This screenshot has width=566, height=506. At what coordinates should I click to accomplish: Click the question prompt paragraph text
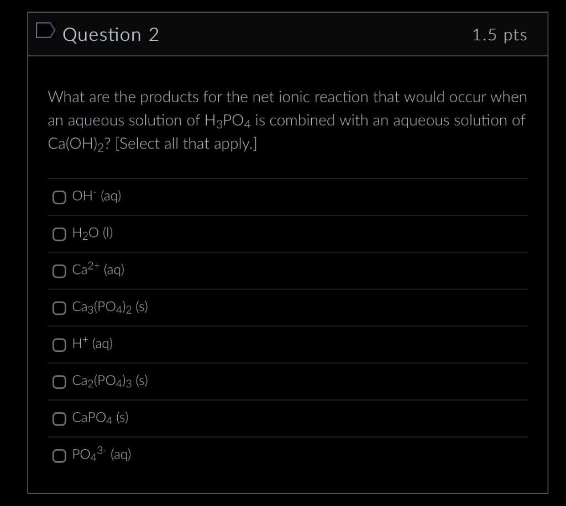(287, 121)
